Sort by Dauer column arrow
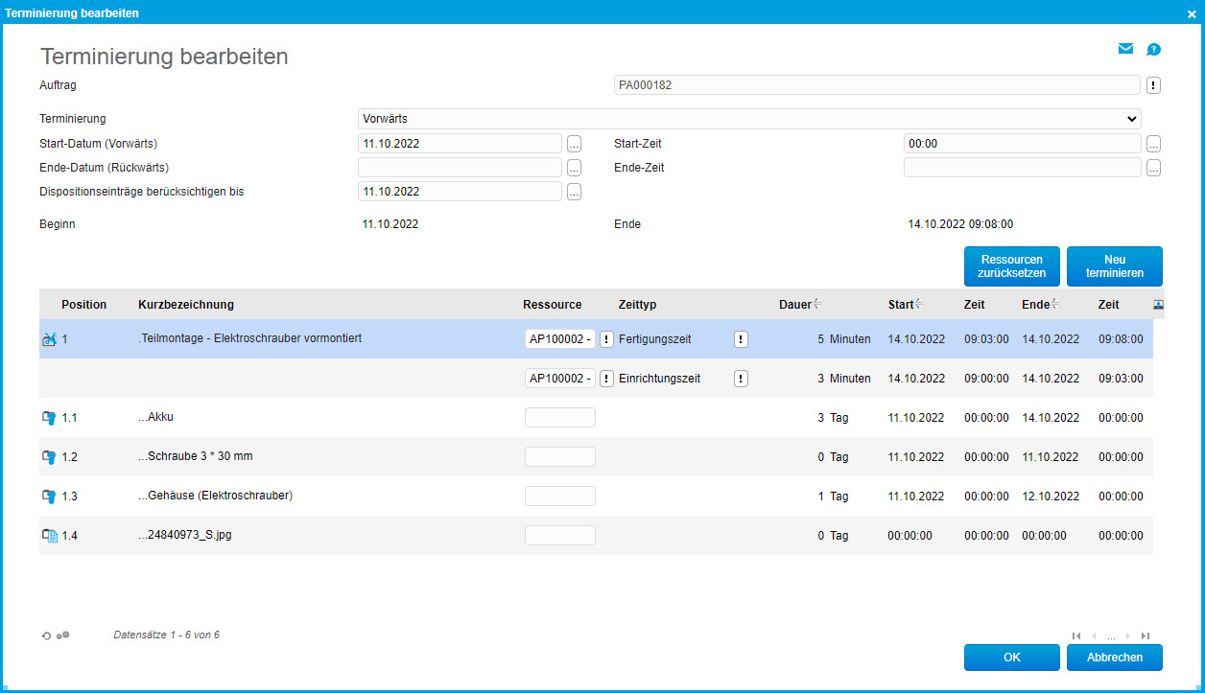The height and width of the screenshot is (693, 1205). (817, 304)
